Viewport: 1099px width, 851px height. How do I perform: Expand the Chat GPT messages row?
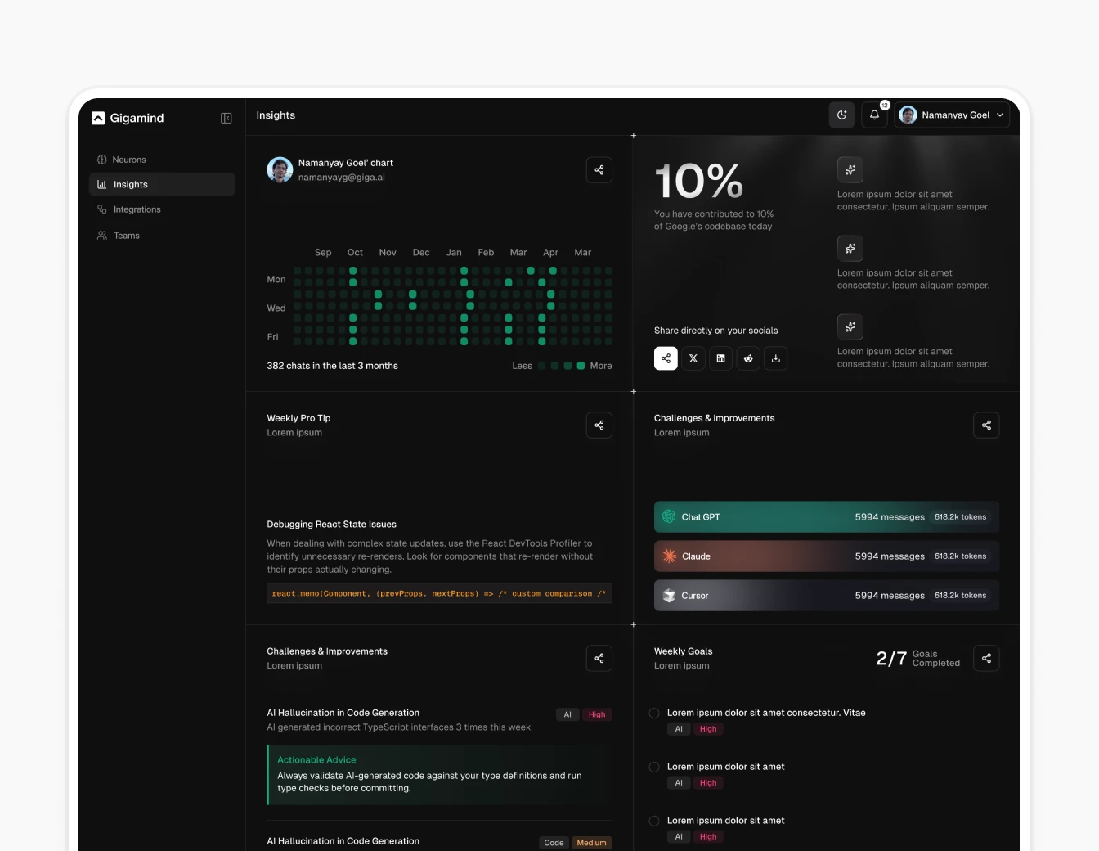click(x=826, y=516)
